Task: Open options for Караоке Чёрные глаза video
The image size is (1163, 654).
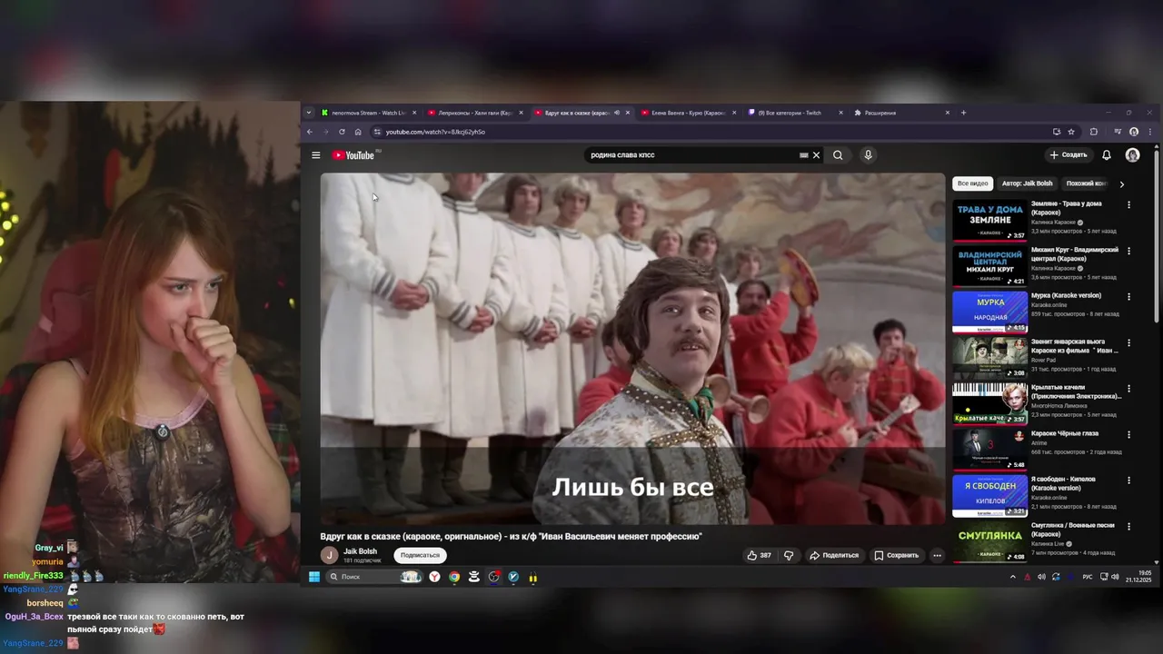Action: click(1128, 434)
